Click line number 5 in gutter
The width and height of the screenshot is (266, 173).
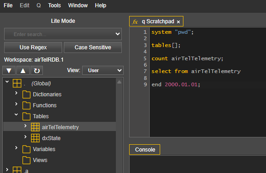(x=145, y=58)
